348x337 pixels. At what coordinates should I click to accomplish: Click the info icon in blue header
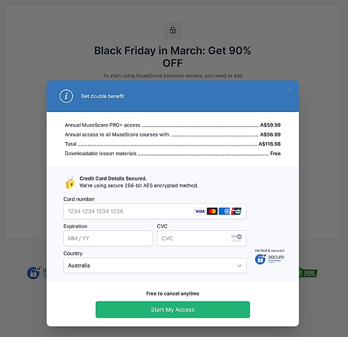(x=66, y=96)
